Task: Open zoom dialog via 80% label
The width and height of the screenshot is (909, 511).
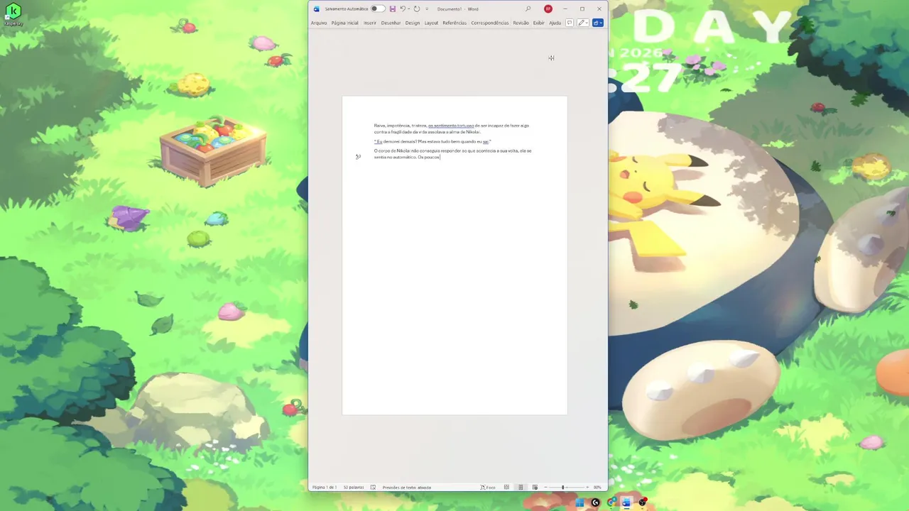Action: click(597, 488)
